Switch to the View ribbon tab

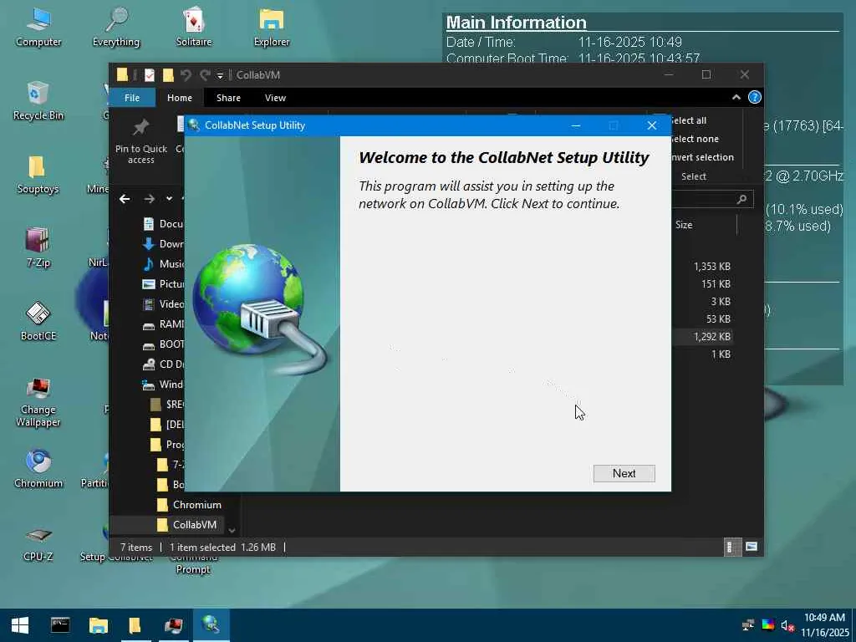coord(275,98)
